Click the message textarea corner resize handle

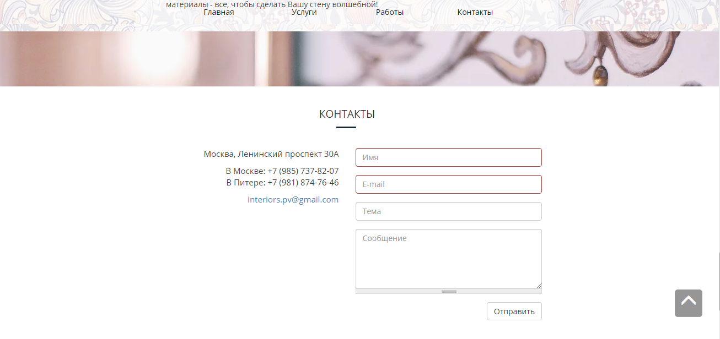click(x=539, y=286)
